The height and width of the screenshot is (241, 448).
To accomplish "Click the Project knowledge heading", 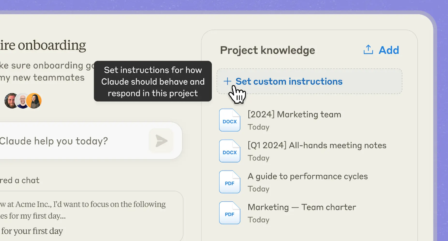I will point(267,50).
